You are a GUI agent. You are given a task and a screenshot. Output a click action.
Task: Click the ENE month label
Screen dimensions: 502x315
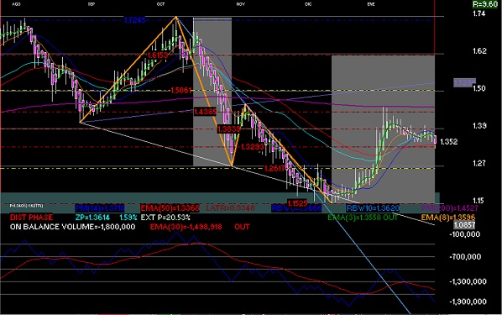pyautogui.click(x=371, y=4)
